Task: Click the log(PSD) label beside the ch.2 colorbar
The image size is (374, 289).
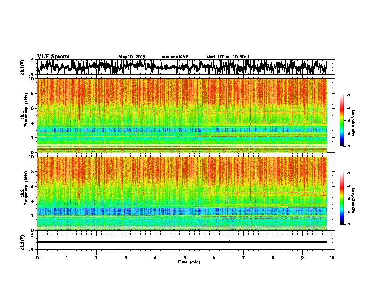Action: [353, 201]
